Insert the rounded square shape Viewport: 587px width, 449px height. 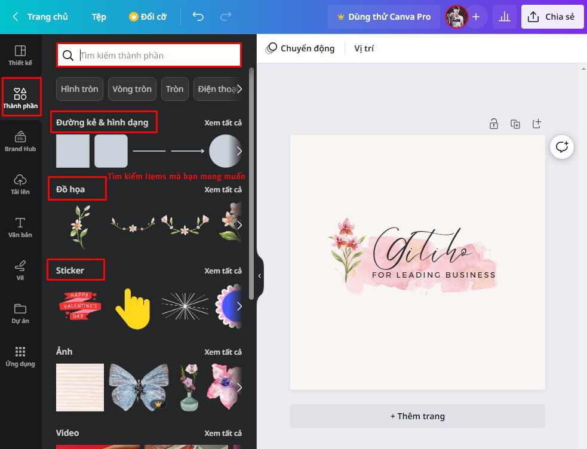point(111,151)
